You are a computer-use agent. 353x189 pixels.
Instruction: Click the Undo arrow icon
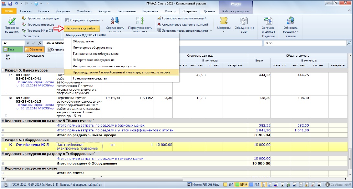click(17, 4)
